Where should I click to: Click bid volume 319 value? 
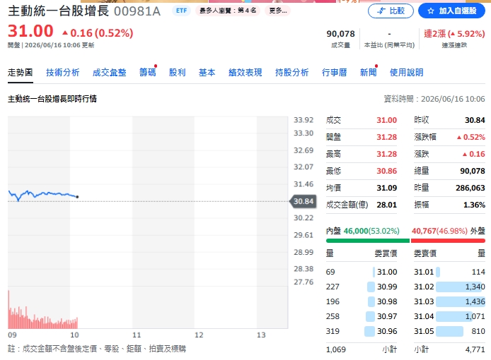[333, 331]
